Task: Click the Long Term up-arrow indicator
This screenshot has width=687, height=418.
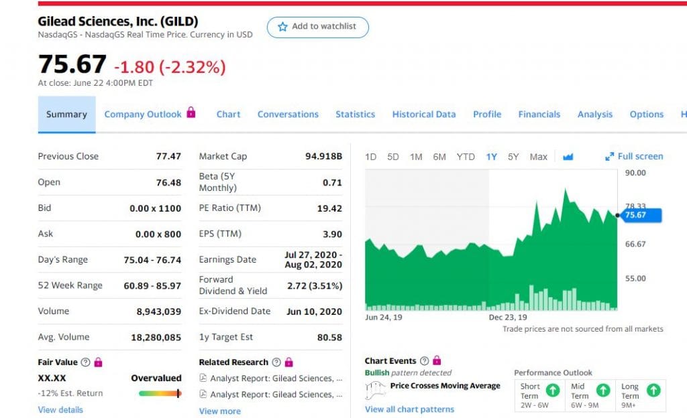Action: [653, 390]
